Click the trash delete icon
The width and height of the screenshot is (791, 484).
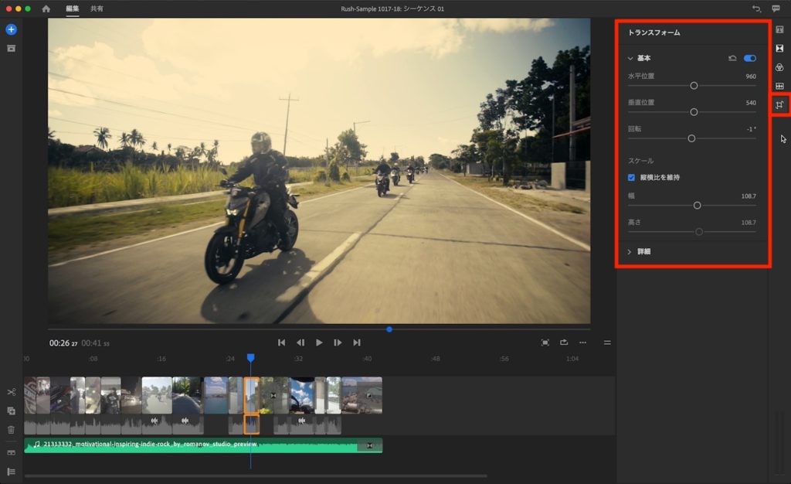[11, 429]
